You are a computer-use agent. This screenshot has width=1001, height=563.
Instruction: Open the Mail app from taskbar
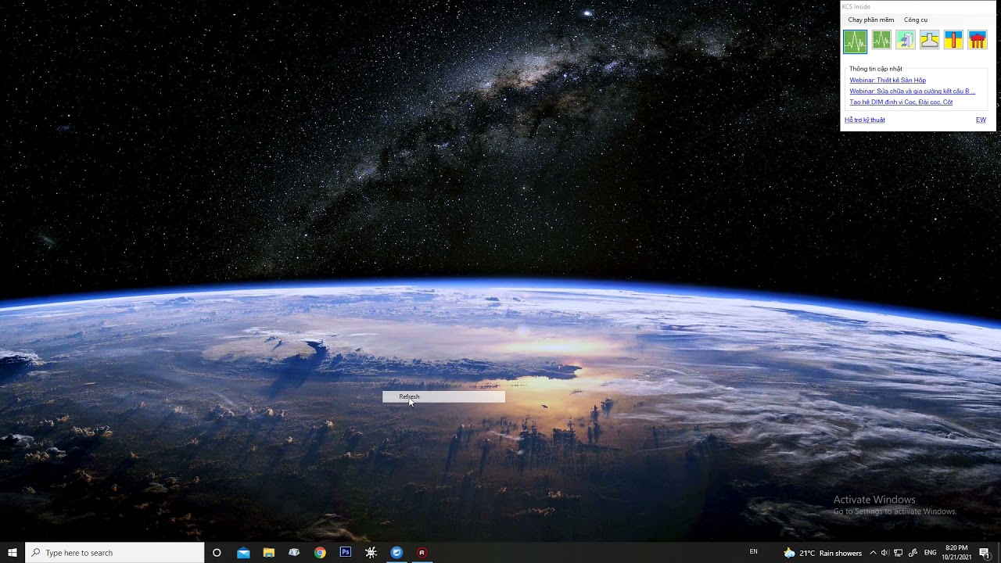[x=243, y=553]
